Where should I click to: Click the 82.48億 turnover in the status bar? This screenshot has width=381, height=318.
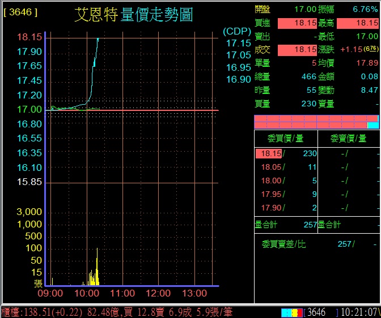(x=104, y=312)
